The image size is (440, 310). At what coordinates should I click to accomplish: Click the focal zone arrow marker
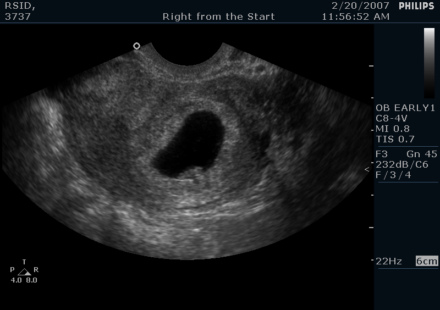point(367,169)
